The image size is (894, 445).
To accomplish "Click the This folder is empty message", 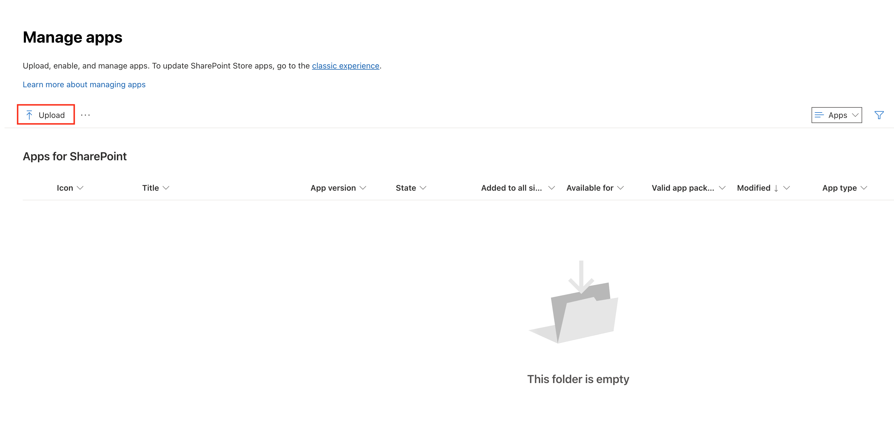I will click(x=578, y=379).
